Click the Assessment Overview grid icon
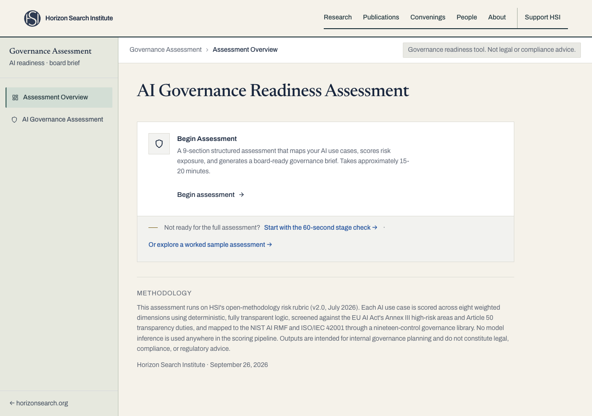This screenshot has width=592, height=416. coord(15,98)
